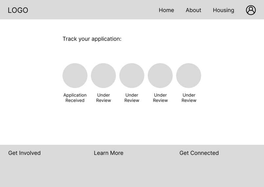Click the LOGO in the header

(18, 10)
